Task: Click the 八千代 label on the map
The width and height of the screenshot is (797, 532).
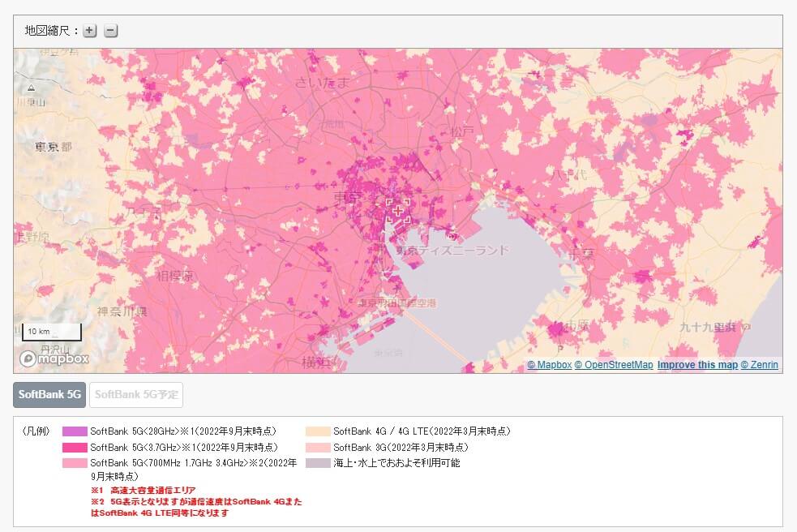Action: pos(569,174)
